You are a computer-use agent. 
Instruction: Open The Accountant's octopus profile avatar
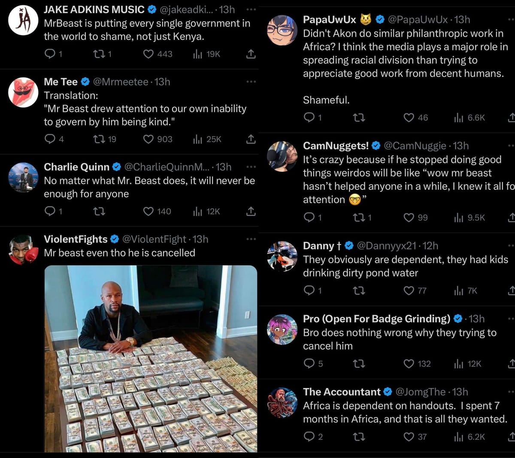[x=282, y=403]
